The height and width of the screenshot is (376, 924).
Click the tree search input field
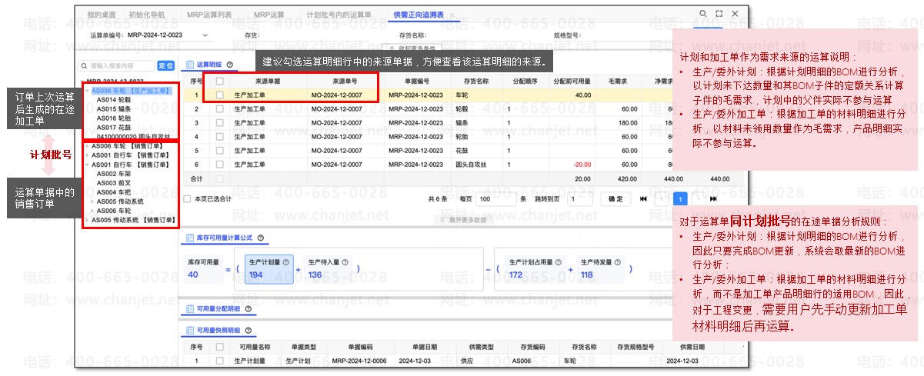pos(119,66)
